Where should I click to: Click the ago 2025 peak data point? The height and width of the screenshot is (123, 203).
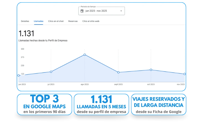click(x=85, y=55)
